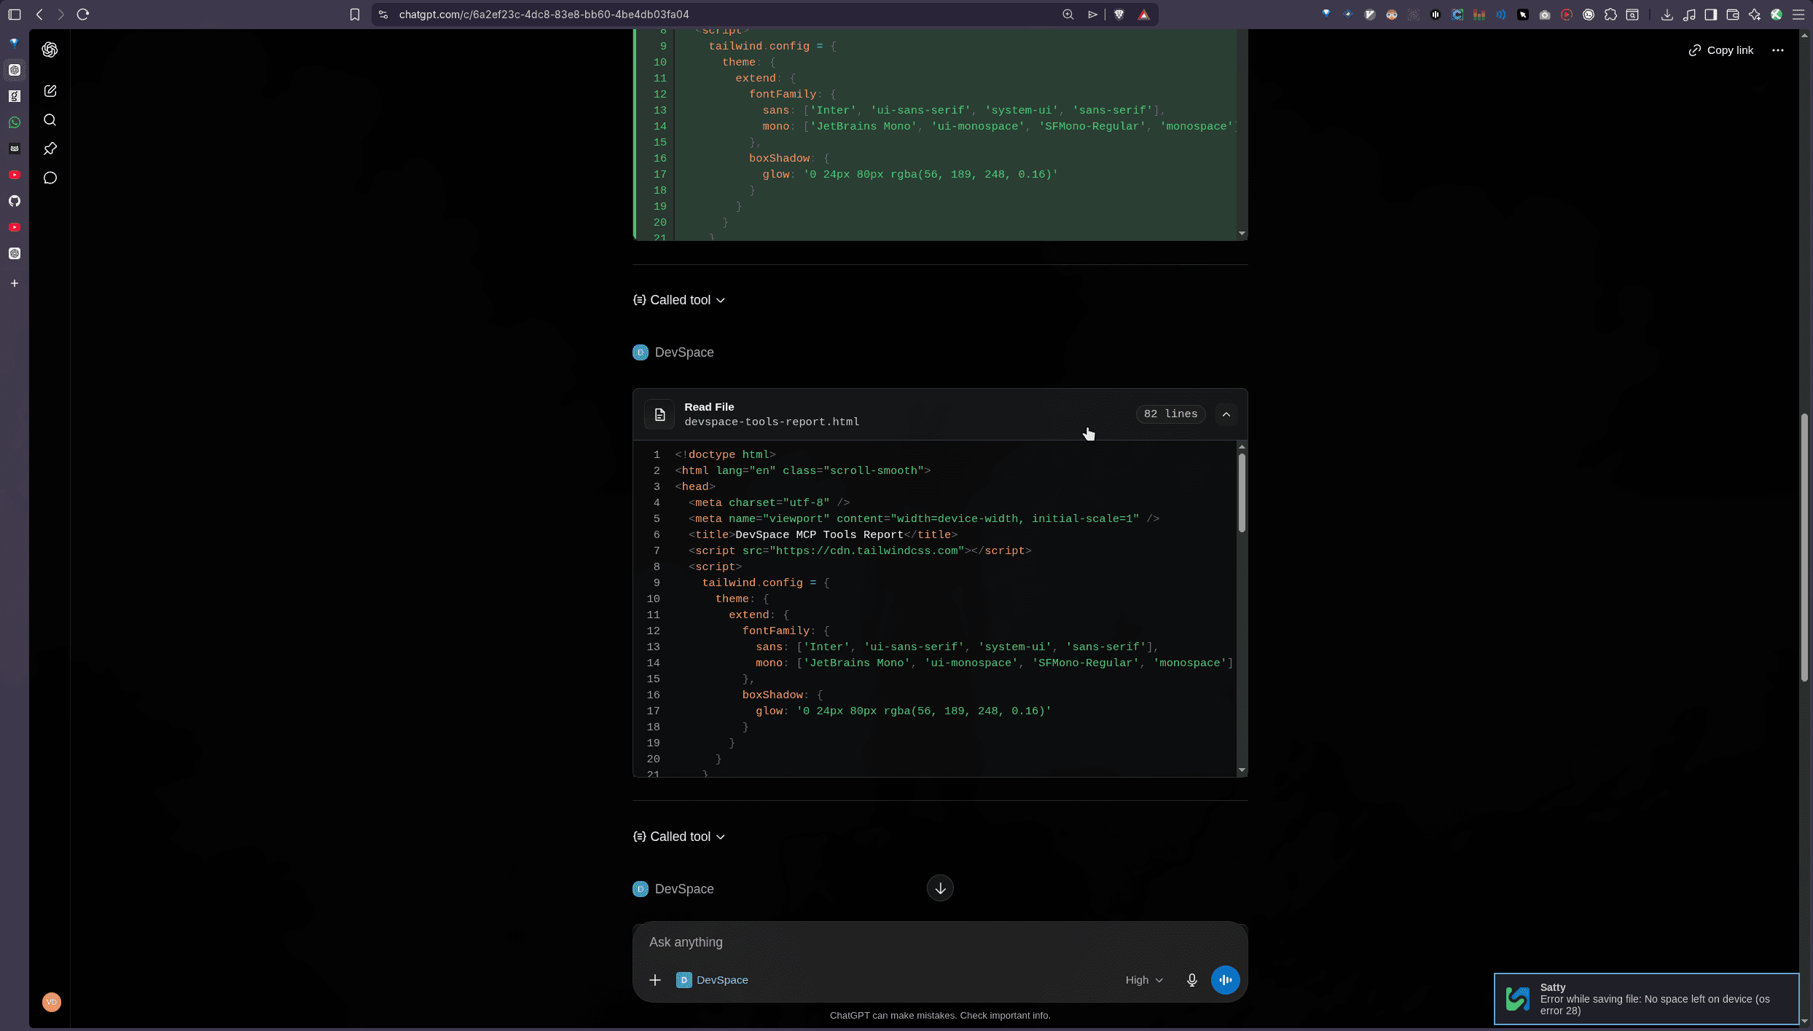Click the zoom magnifier in address bar
Viewport: 1813px width, 1031px height.
coord(1068,15)
